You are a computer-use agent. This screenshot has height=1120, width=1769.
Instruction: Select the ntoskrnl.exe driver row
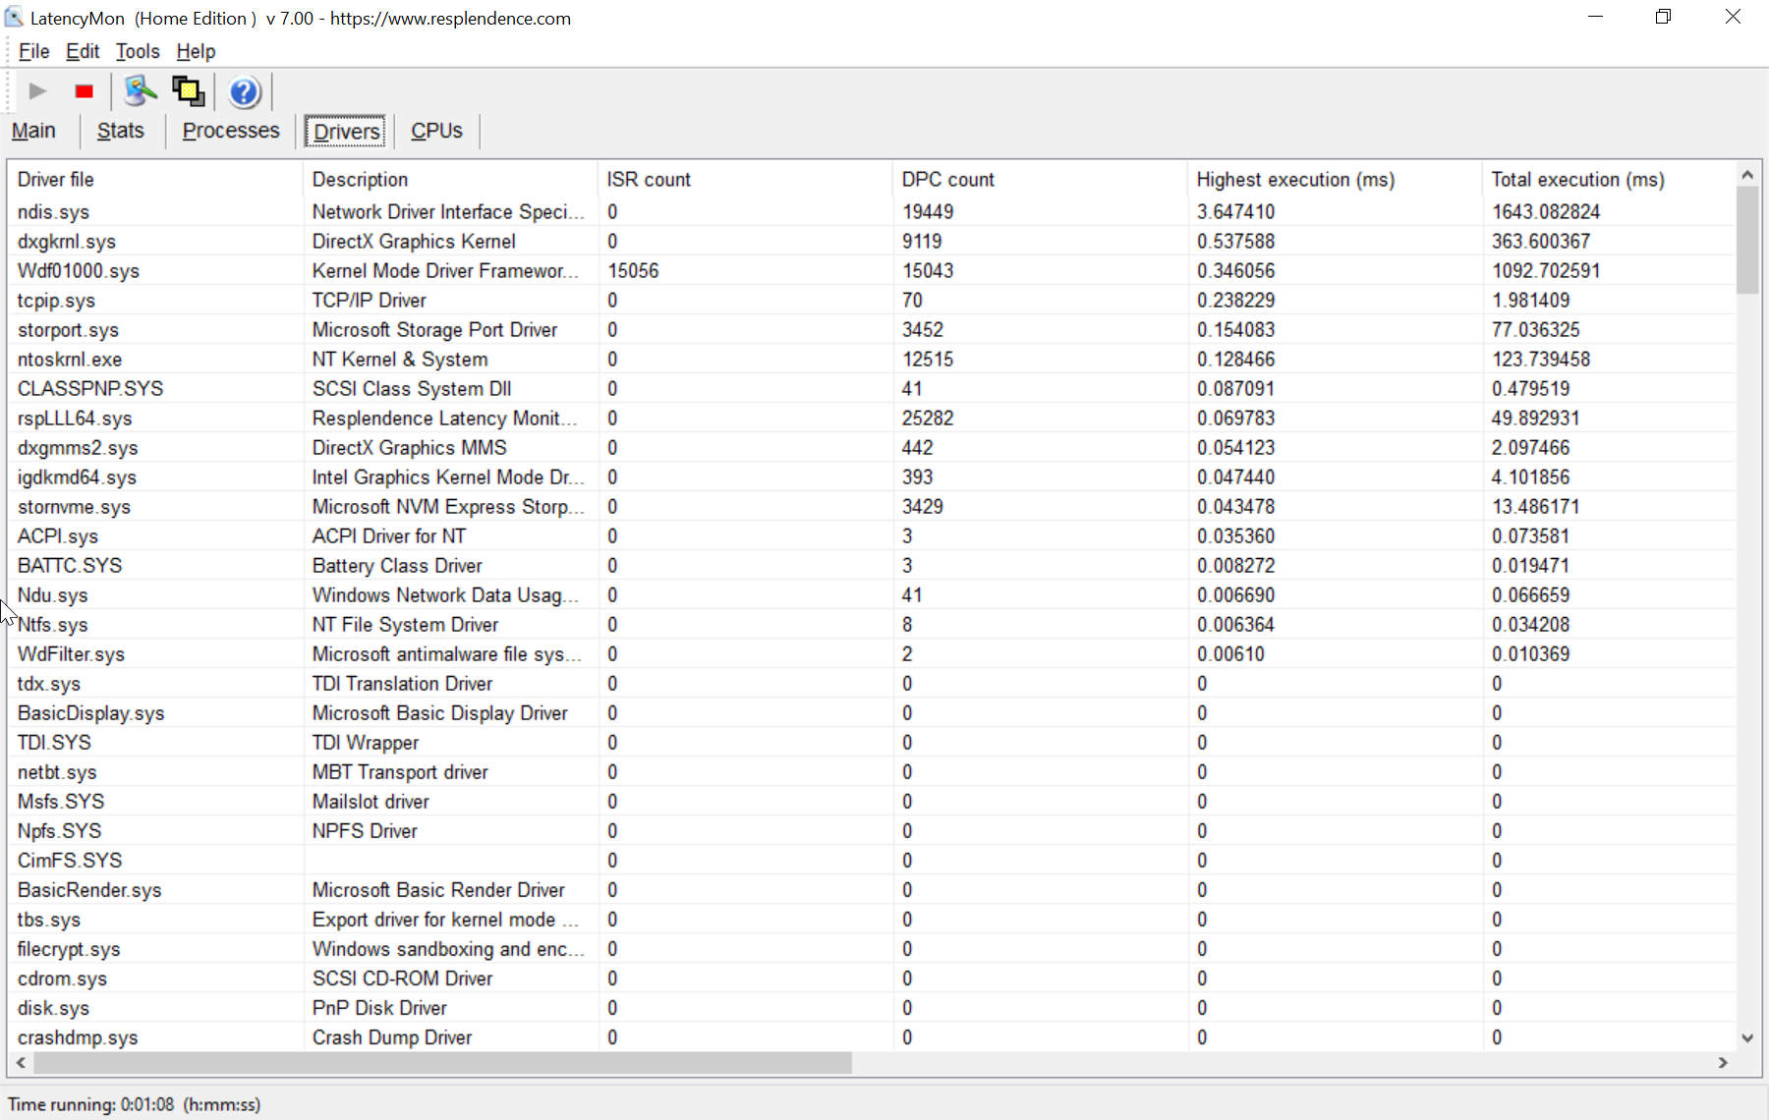872,360
